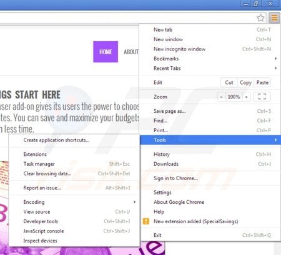281x255 pixels.
Task: Open History from the menu
Action: (x=210, y=154)
